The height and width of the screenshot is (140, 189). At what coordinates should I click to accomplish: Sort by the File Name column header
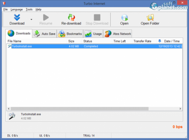point(37,41)
